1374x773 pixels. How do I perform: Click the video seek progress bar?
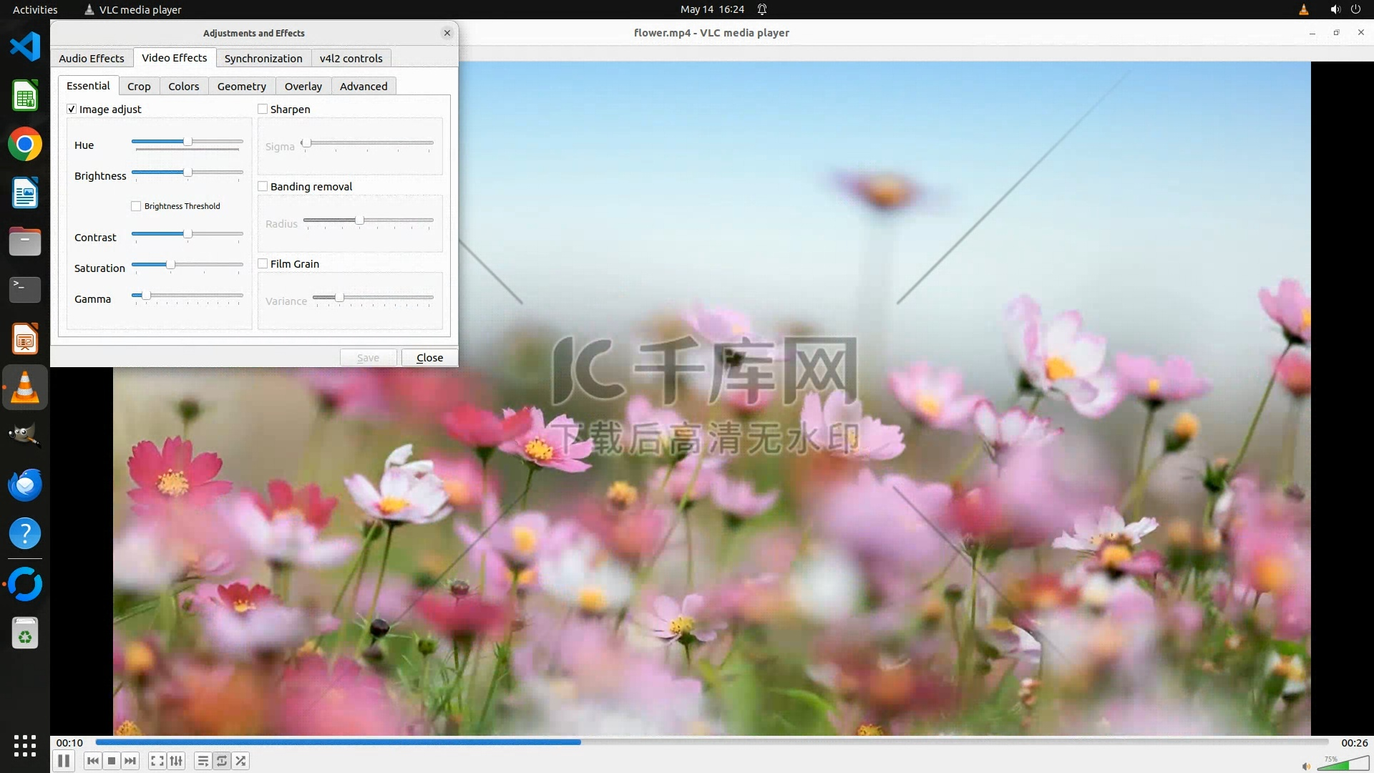tap(711, 742)
